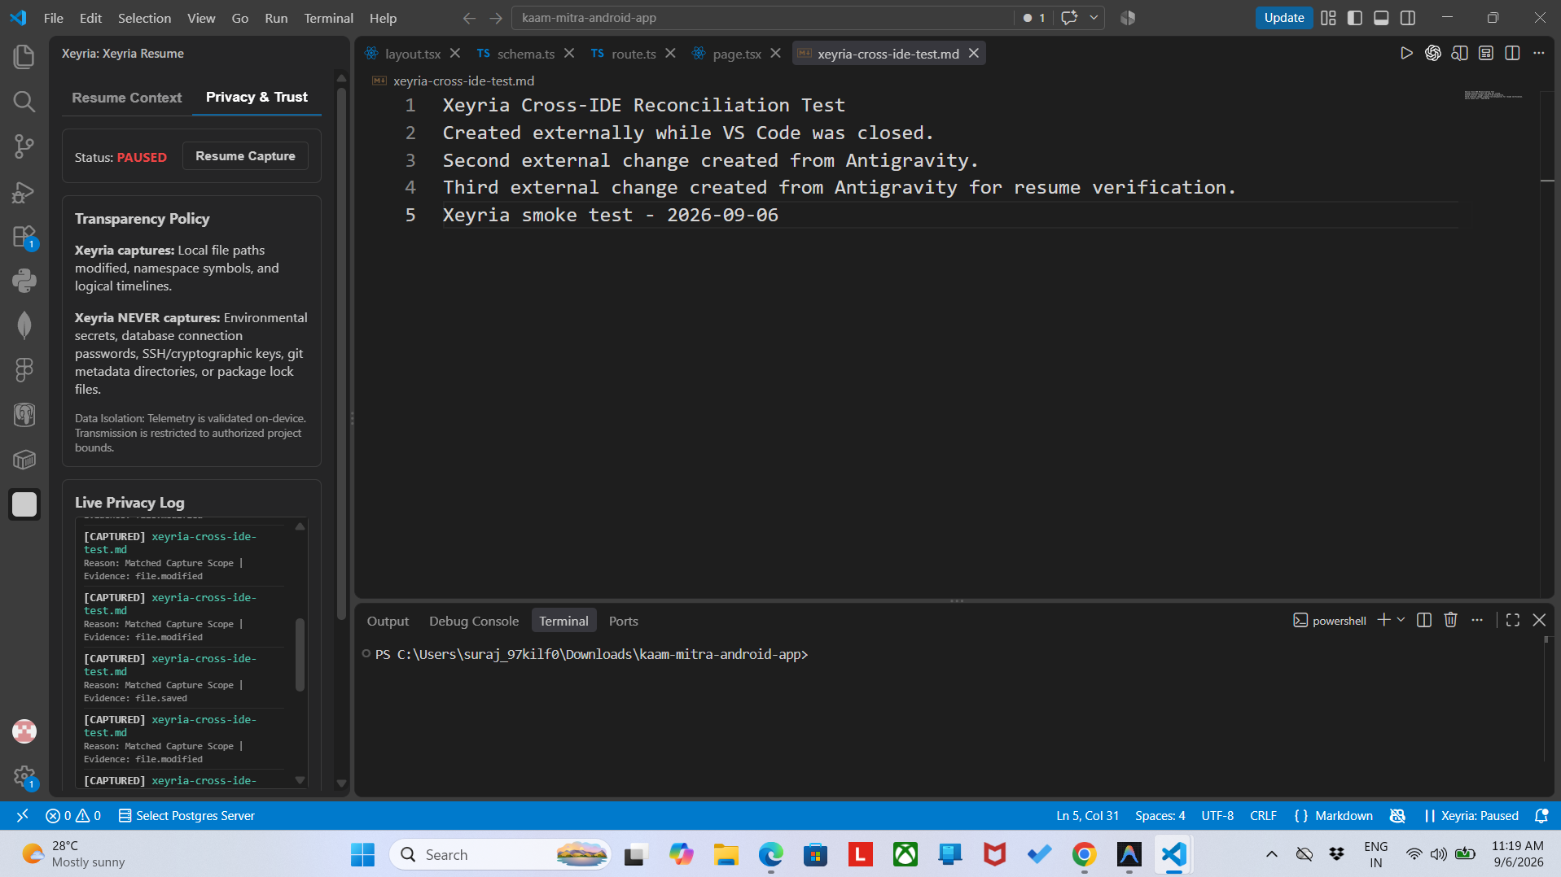Screen dimensions: 1561x877
Task: Open the notifications bell in status bar
Action: pos(1541,815)
